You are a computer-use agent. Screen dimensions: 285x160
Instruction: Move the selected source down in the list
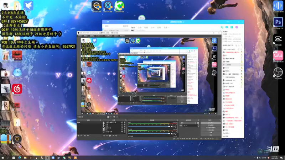click(x=116, y=136)
